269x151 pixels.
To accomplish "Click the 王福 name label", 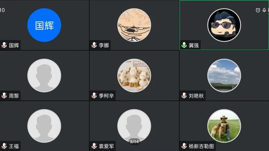I will pos(14,146).
